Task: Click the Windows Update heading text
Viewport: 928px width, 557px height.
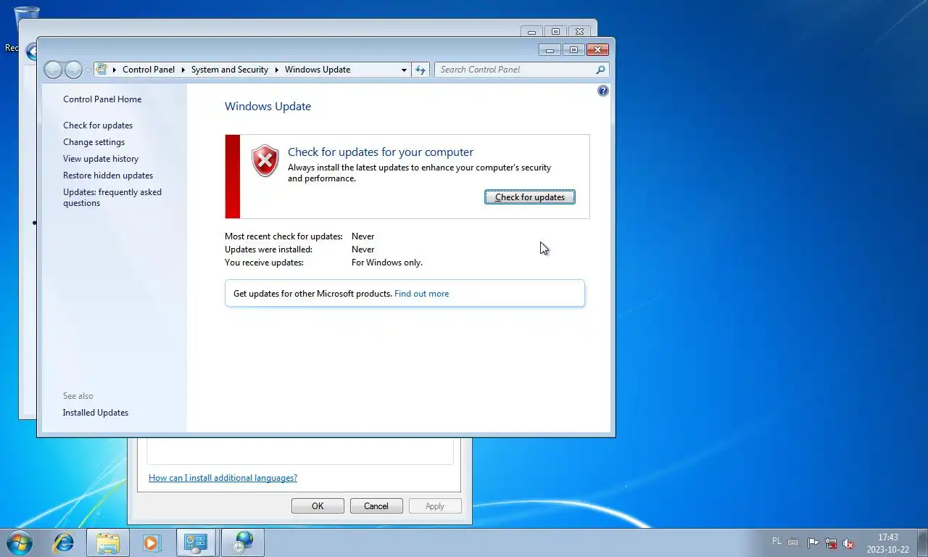Action: [268, 106]
